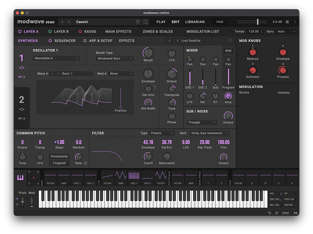Open the Morph Type Windowed Sync dropdown

point(115,58)
